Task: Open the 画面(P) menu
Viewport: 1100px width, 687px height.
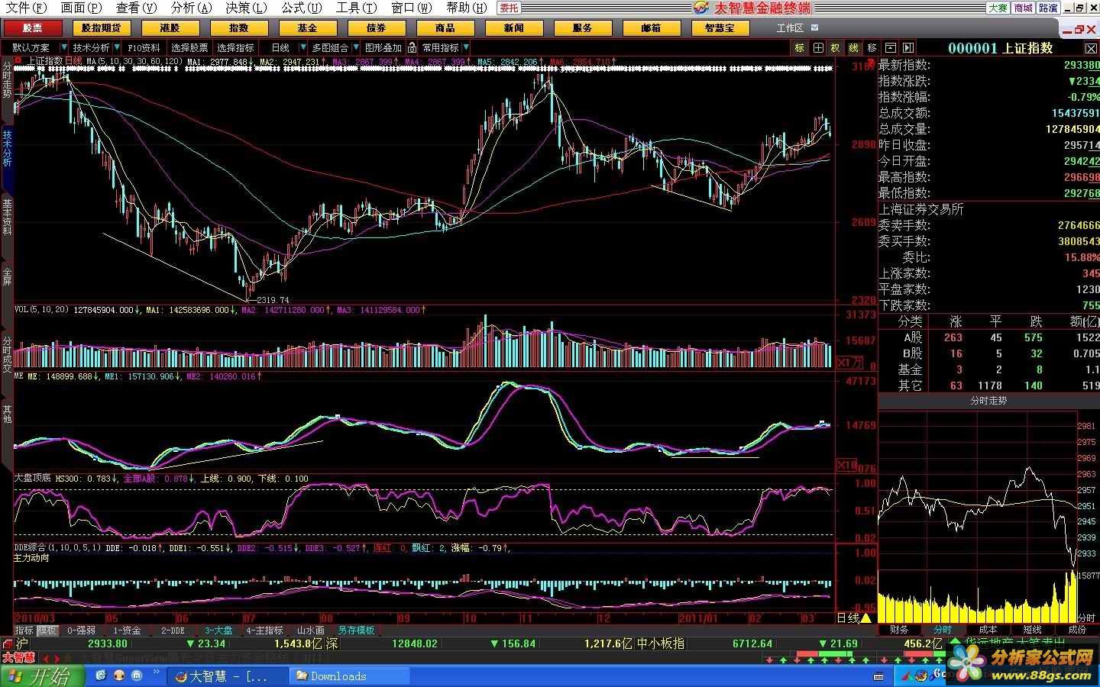Action: coord(81,8)
